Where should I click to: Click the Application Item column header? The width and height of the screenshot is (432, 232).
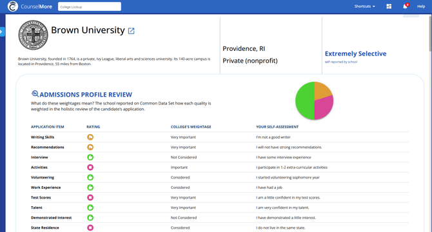click(x=47, y=127)
